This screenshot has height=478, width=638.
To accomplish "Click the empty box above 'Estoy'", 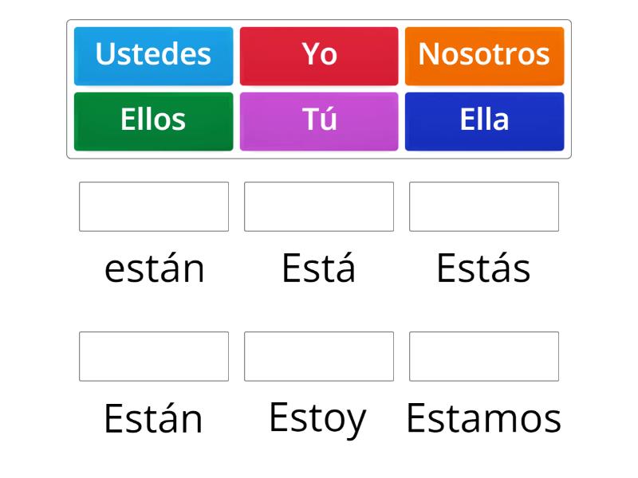I will click(319, 357).
